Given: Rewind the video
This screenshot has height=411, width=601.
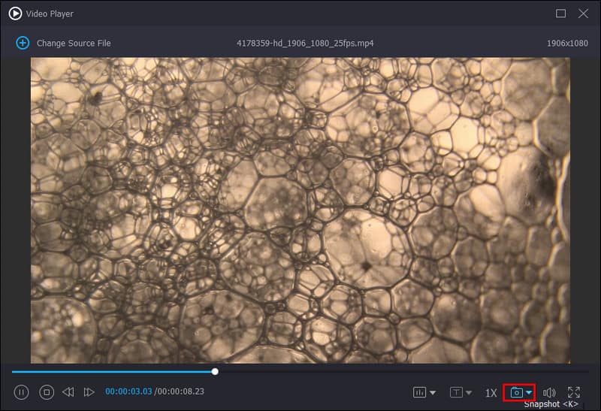Looking at the screenshot, I should coord(68,391).
